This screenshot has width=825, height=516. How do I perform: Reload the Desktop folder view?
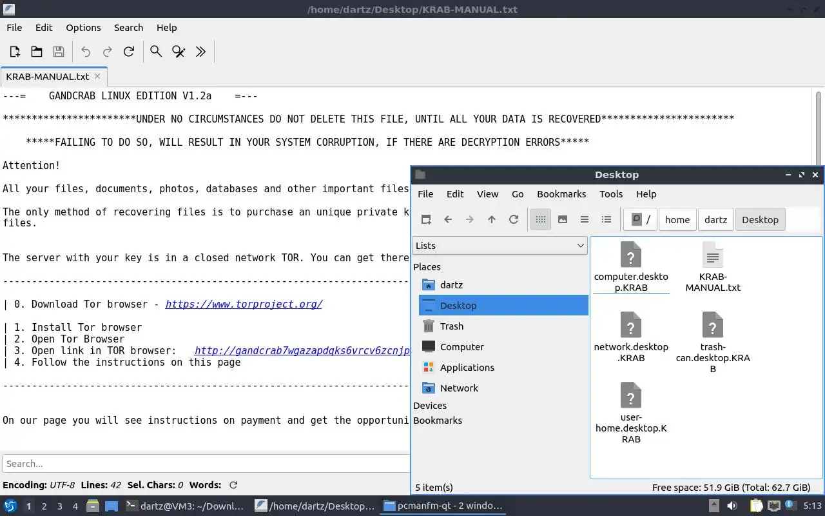514,219
